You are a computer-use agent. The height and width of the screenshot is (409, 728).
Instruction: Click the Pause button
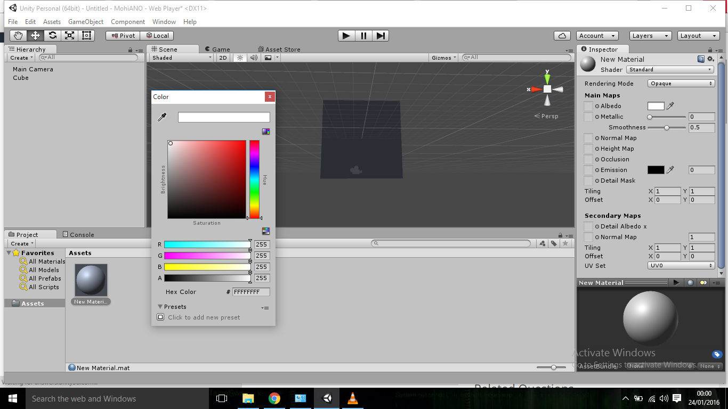[x=363, y=36]
